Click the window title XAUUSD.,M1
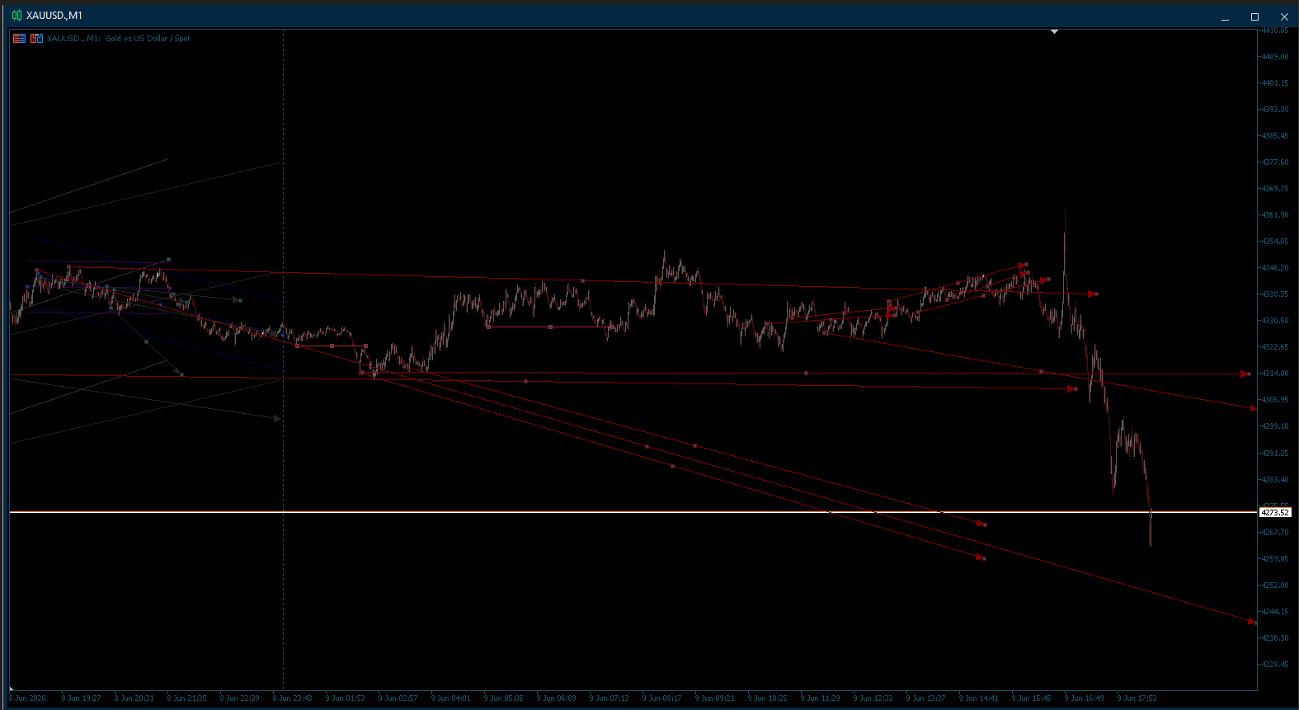This screenshot has width=1299, height=710. pyautogui.click(x=54, y=15)
